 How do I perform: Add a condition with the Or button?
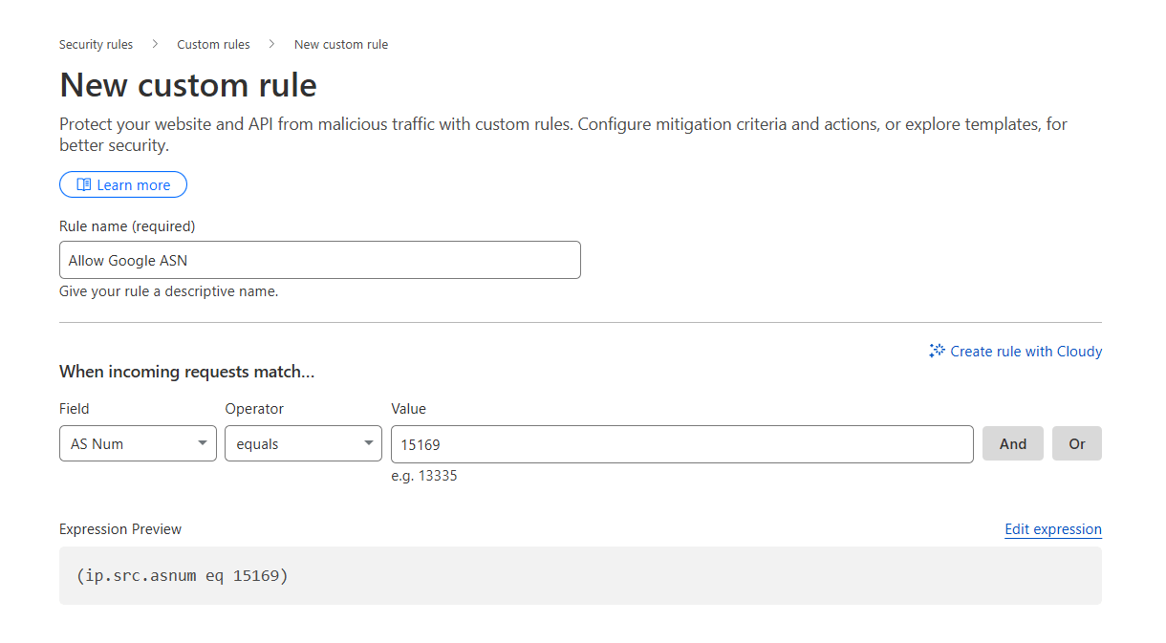click(x=1076, y=443)
